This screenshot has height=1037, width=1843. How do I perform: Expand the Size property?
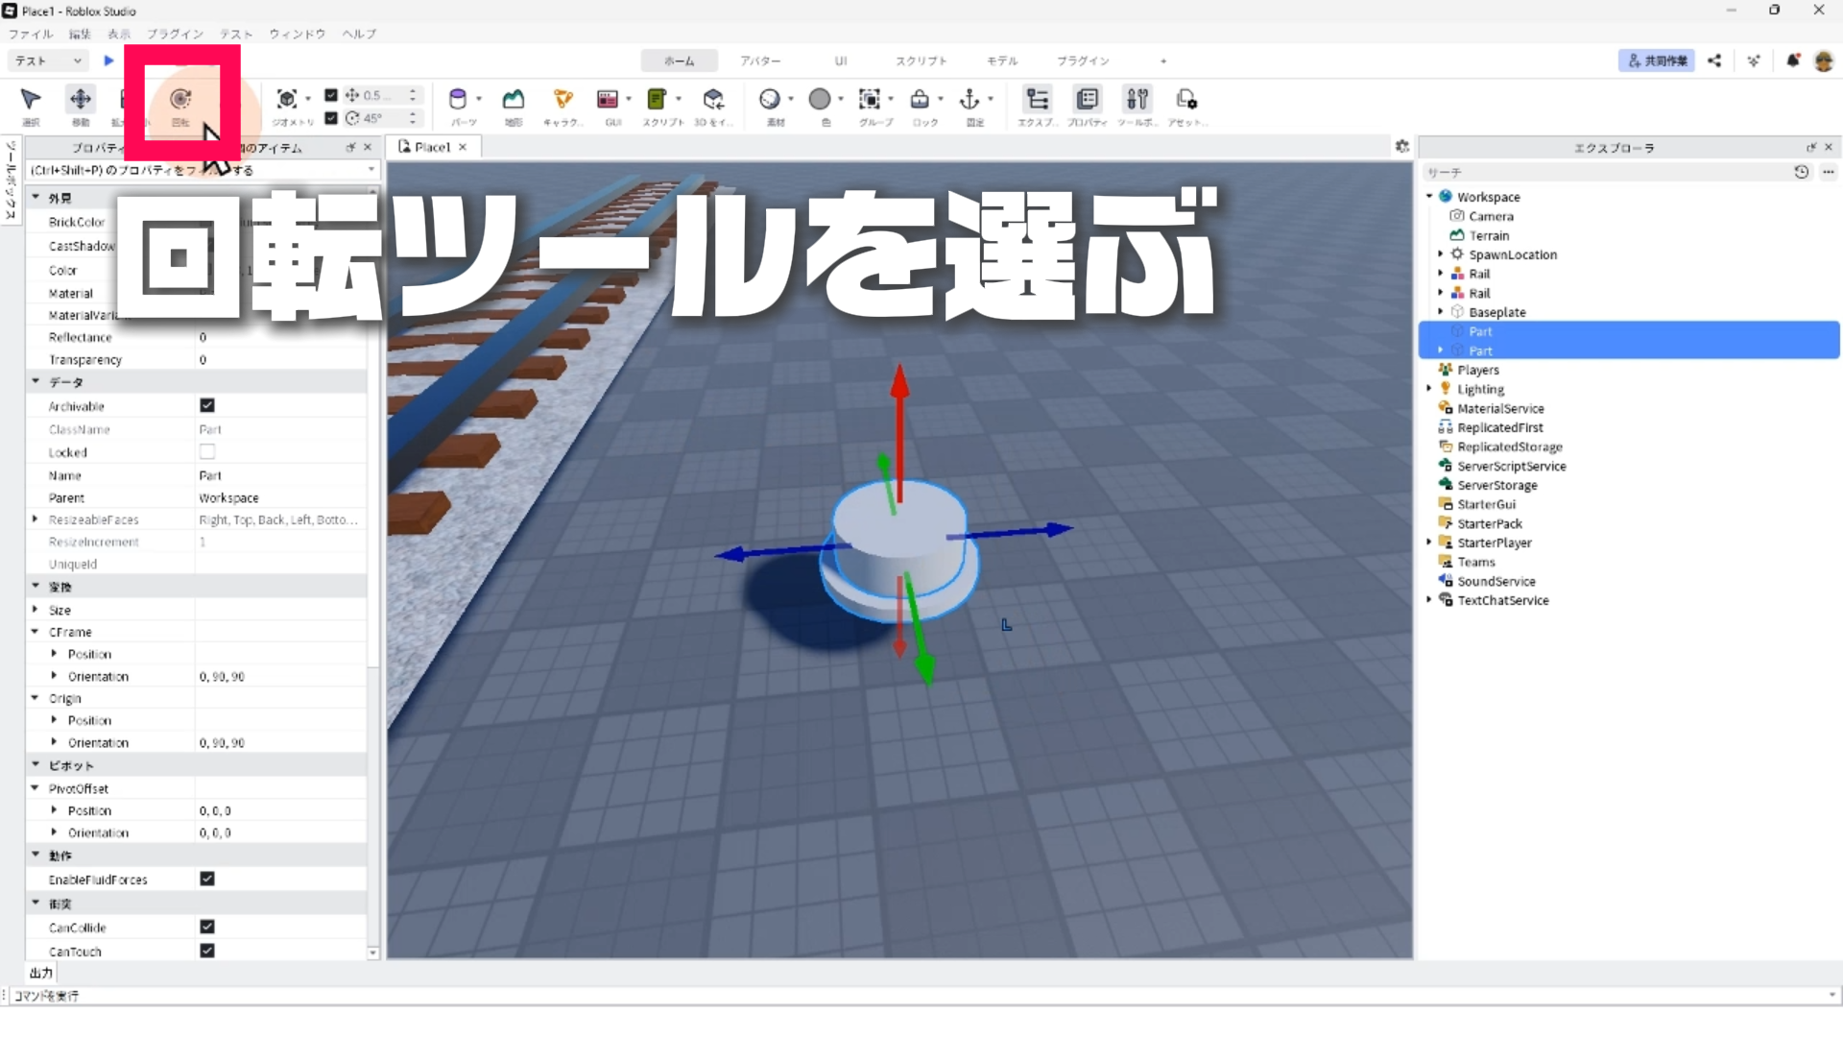pyautogui.click(x=36, y=610)
